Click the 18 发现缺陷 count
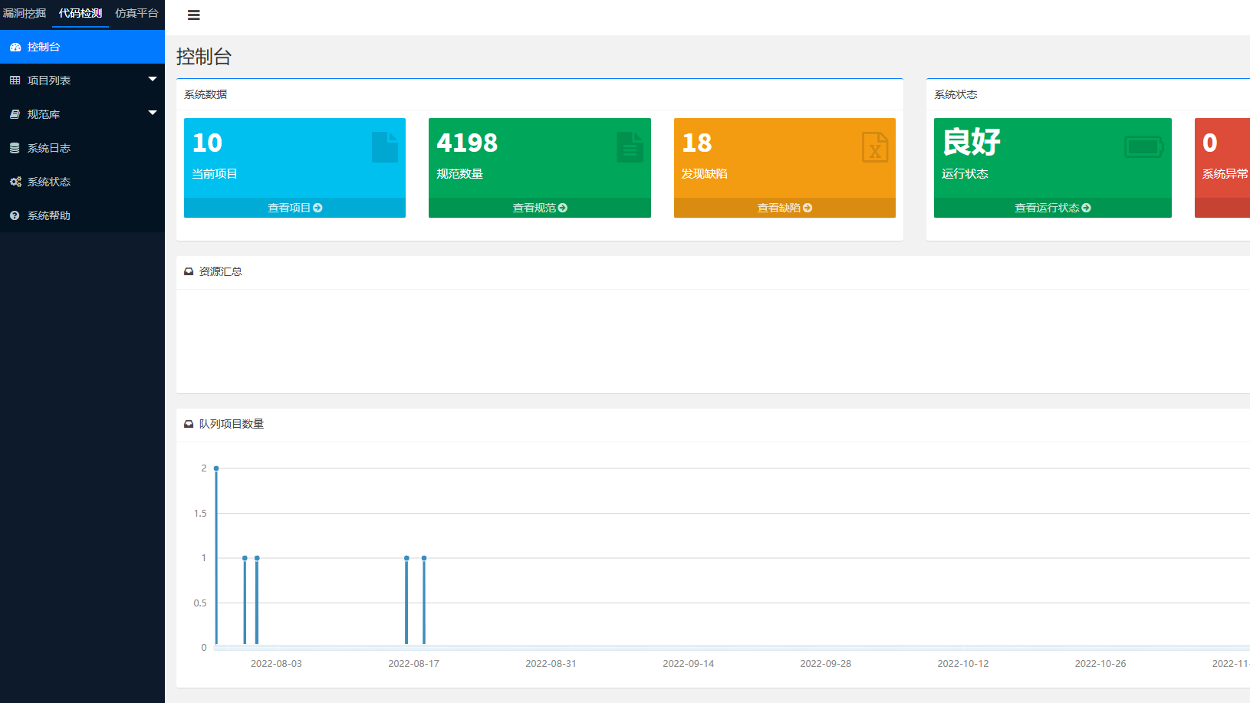This screenshot has height=703, width=1250. click(697, 143)
